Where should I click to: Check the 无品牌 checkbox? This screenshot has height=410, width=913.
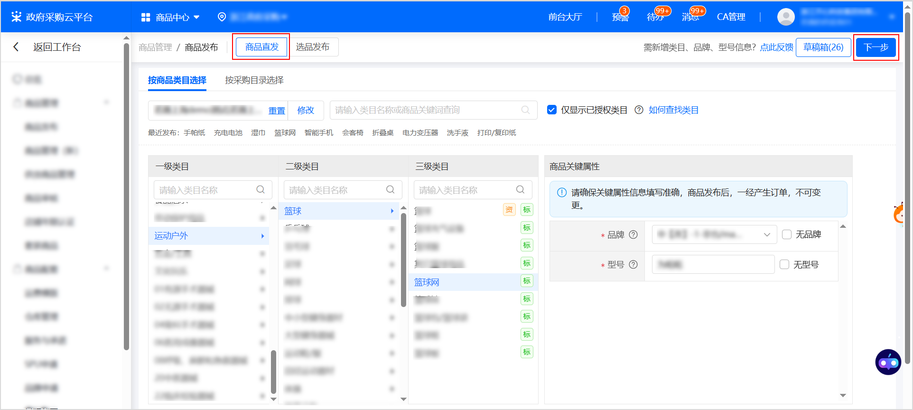click(x=787, y=235)
